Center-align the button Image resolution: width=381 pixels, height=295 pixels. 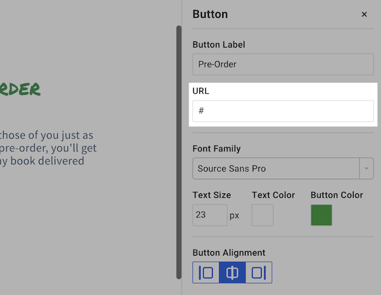tap(232, 273)
